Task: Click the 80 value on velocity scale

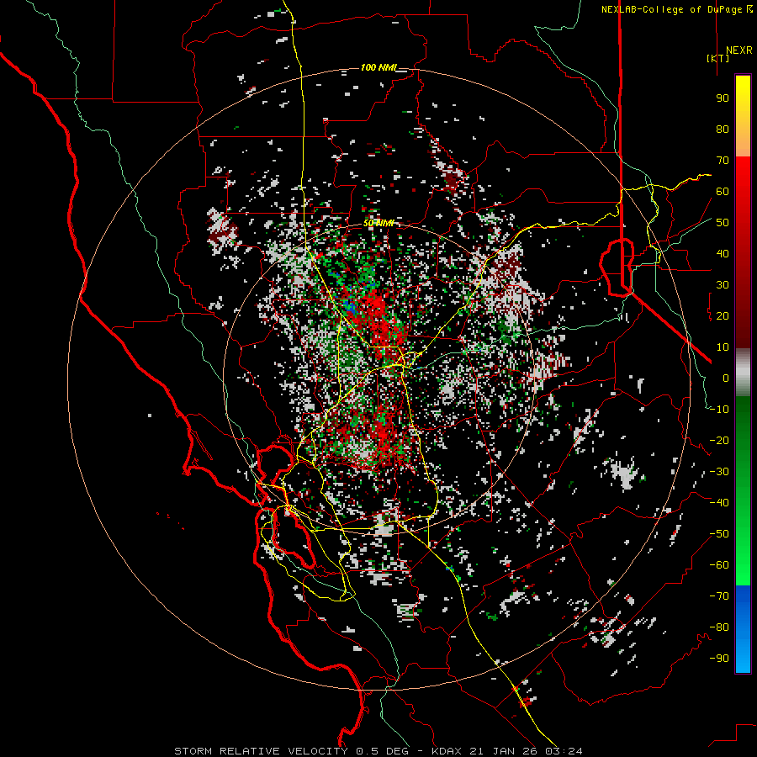Action: (x=723, y=130)
